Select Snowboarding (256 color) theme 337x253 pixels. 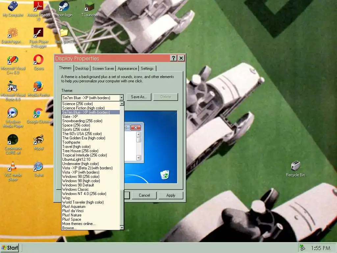click(91, 121)
